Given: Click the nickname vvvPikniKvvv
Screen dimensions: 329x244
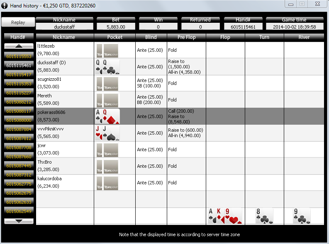Looking at the screenshot, I should (x=51, y=129).
